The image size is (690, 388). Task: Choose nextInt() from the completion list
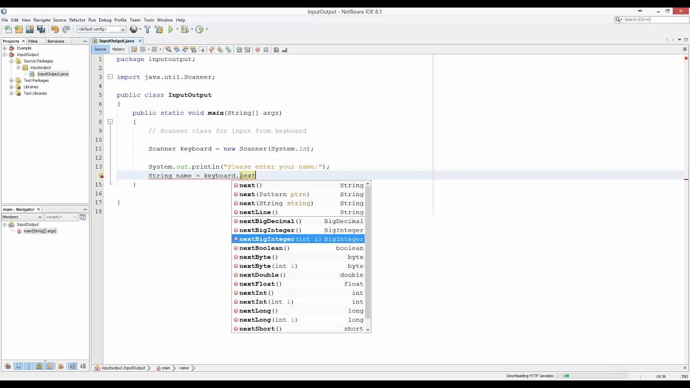point(298,293)
